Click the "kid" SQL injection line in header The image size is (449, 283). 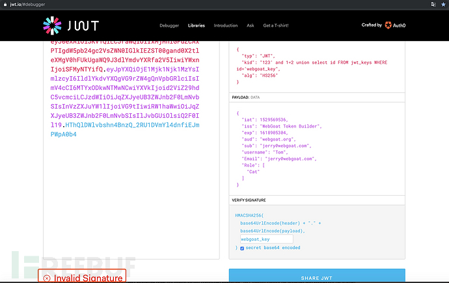point(312,66)
